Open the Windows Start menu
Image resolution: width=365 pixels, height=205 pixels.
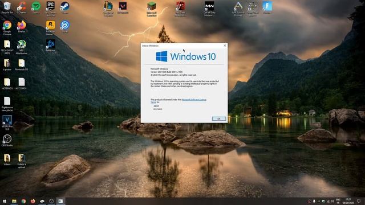click(x=5, y=201)
